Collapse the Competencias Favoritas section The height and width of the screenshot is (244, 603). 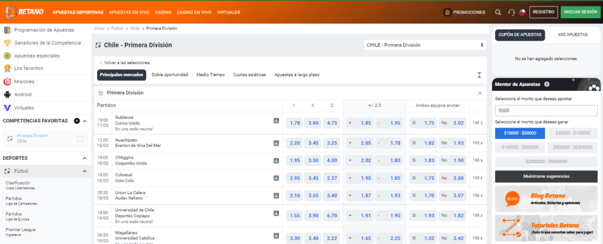85,121
